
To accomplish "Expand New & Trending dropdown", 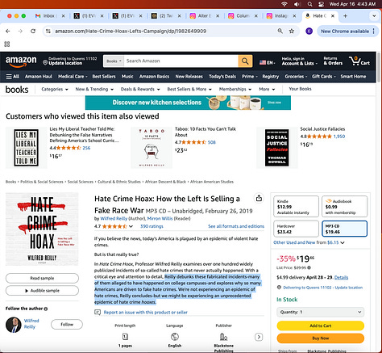I will pos(94,89).
